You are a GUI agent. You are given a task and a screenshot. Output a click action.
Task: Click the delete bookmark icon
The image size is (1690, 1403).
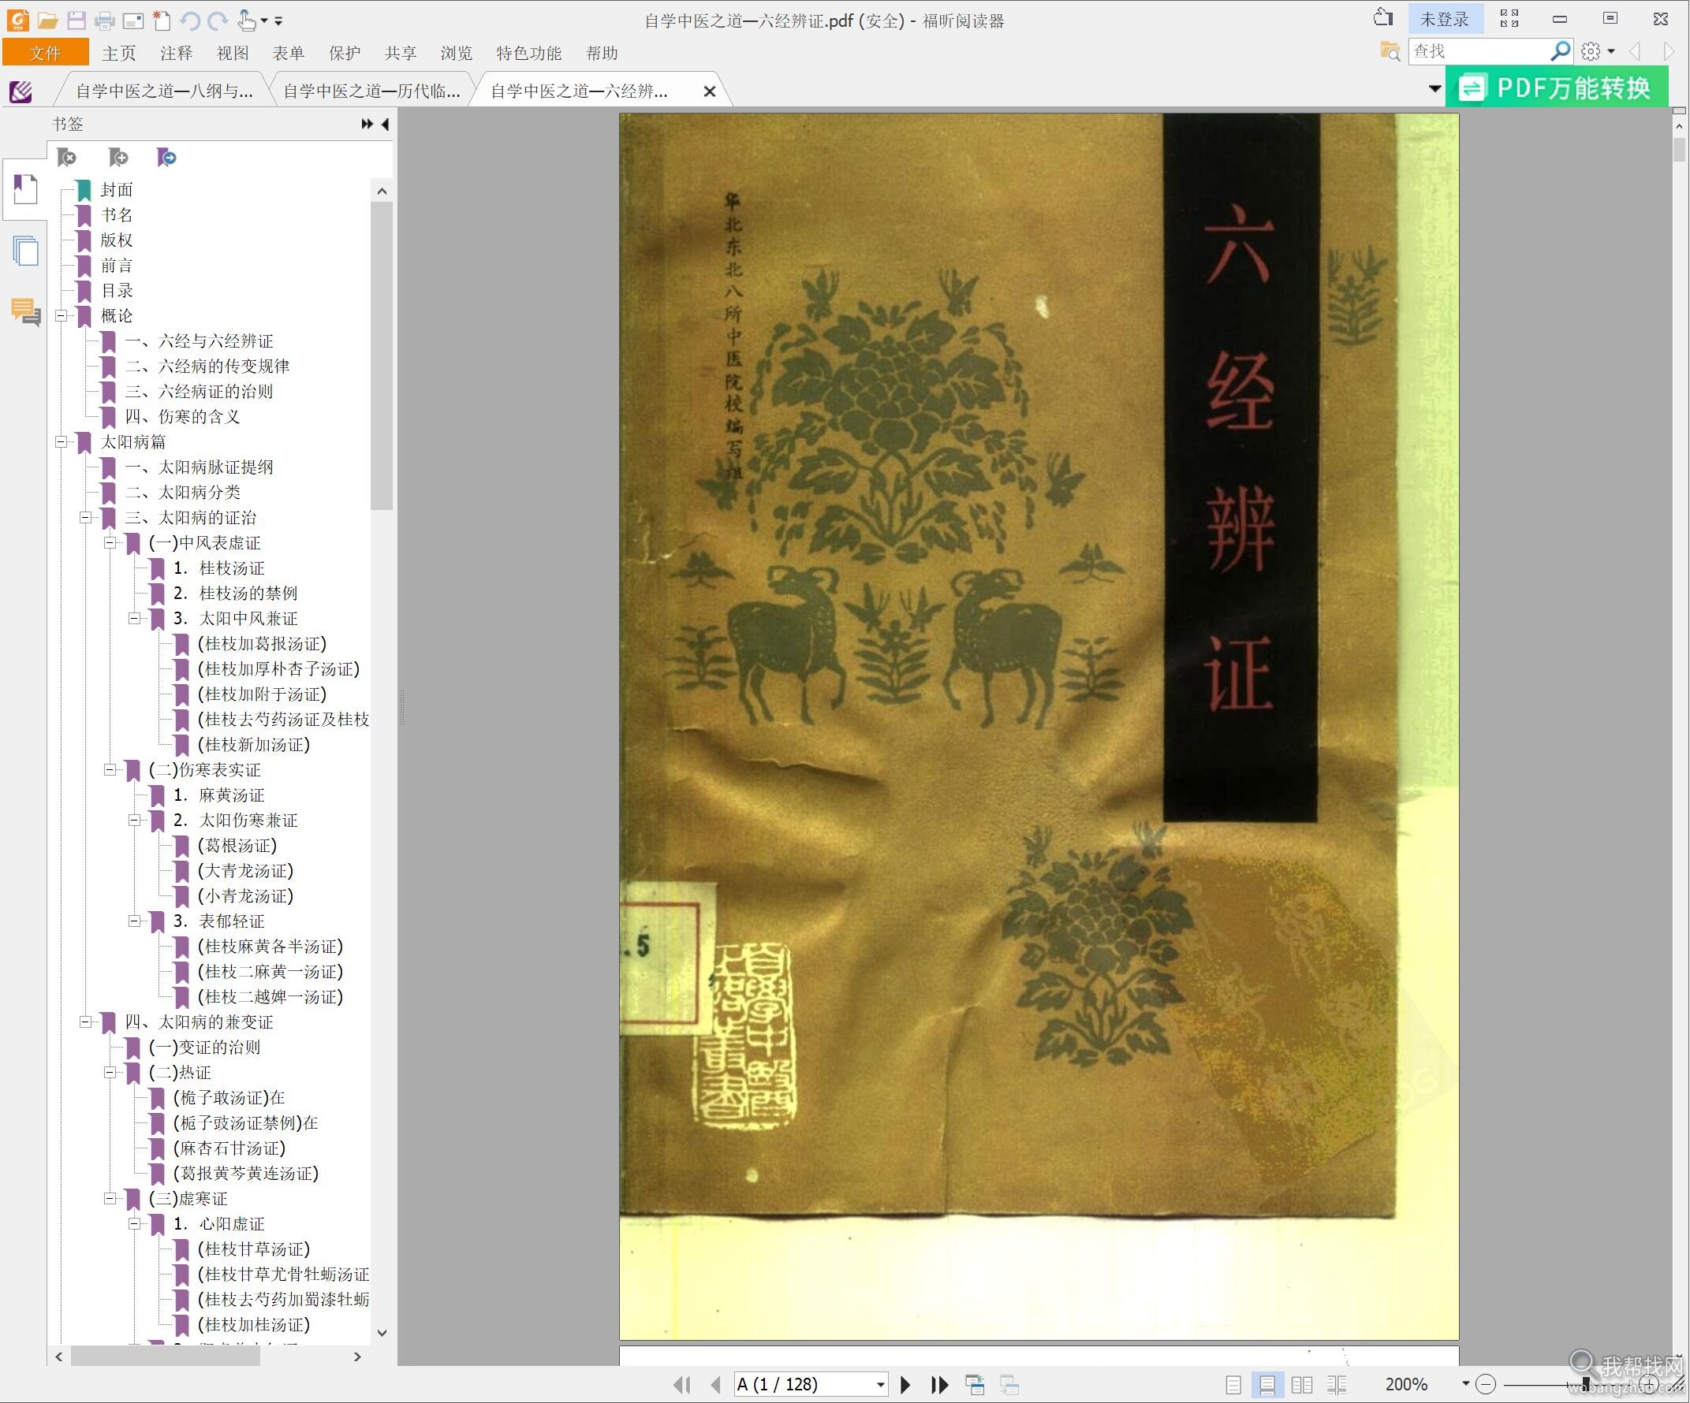click(x=68, y=157)
